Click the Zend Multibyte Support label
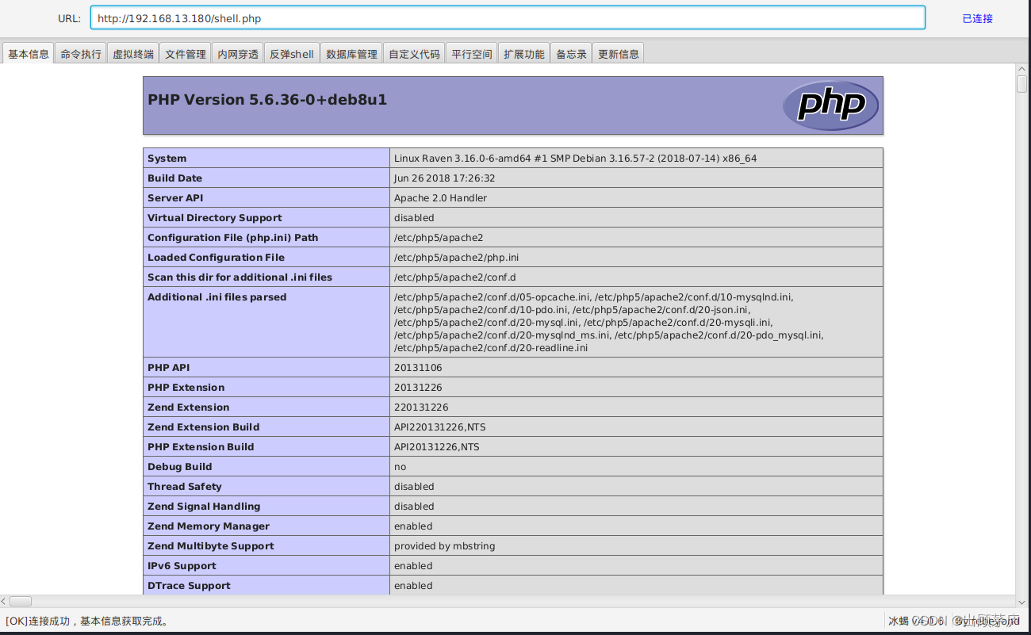This screenshot has height=635, width=1031. pyautogui.click(x=210, y=546)
